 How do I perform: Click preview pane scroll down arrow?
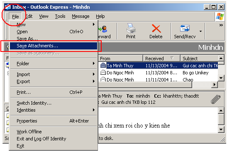pos(221,129)
